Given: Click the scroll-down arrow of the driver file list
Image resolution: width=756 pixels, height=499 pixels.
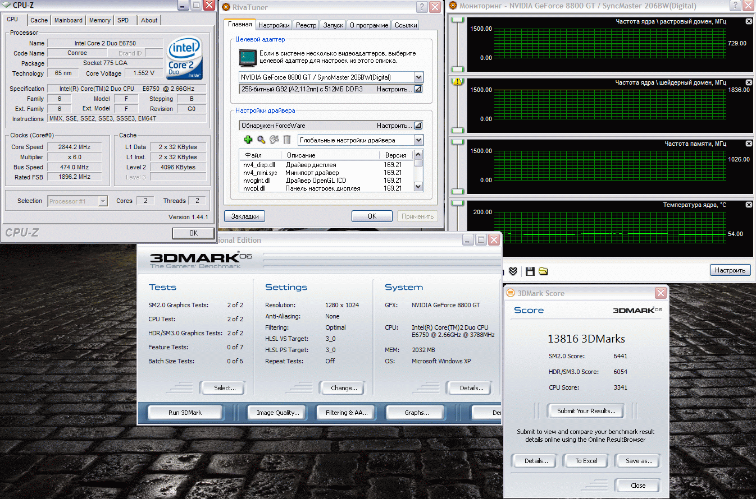Looking at the screenshot, I should tap(418, 186).
